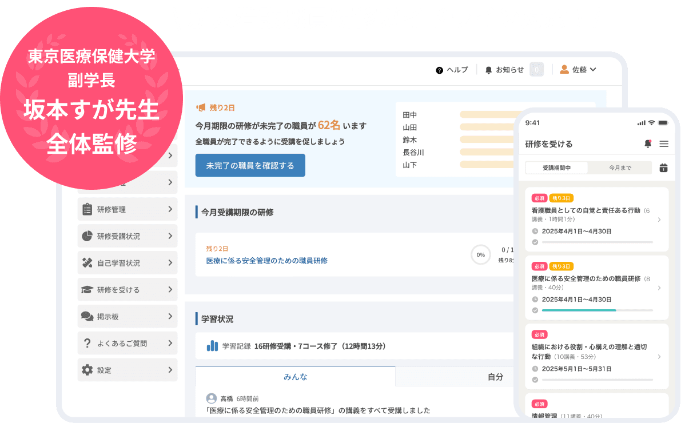Click the 研修を受ける graduation cap icon
Image resolution: width=681 pixels, height=423 pixels.
[x=87, y=290]
